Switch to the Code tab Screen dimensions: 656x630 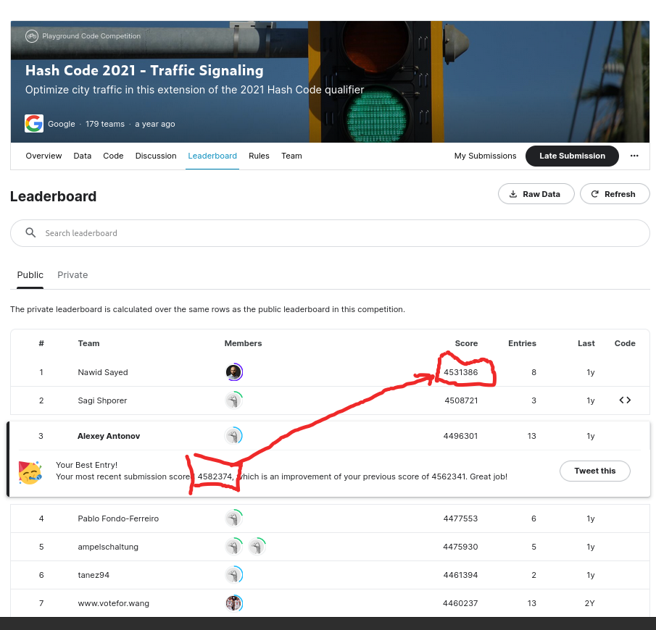pos(113,156)
